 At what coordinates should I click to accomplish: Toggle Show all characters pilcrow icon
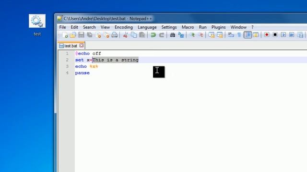pos(239,35)
